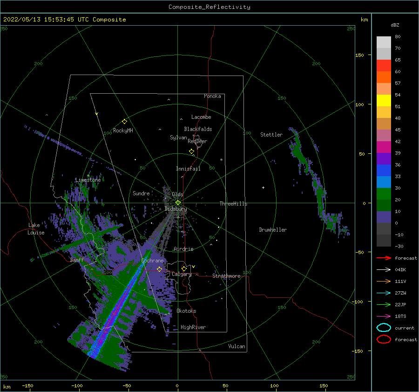
Task: Click the Sylvan label on map
Action: 178,138
